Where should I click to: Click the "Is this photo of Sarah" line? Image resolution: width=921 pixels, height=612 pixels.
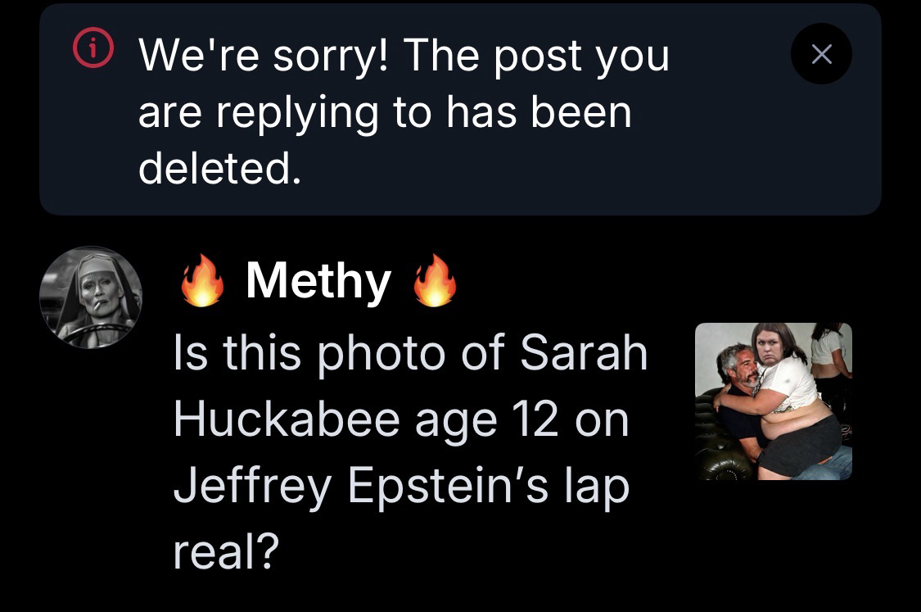pyautogui.click(x=411, y=352)
